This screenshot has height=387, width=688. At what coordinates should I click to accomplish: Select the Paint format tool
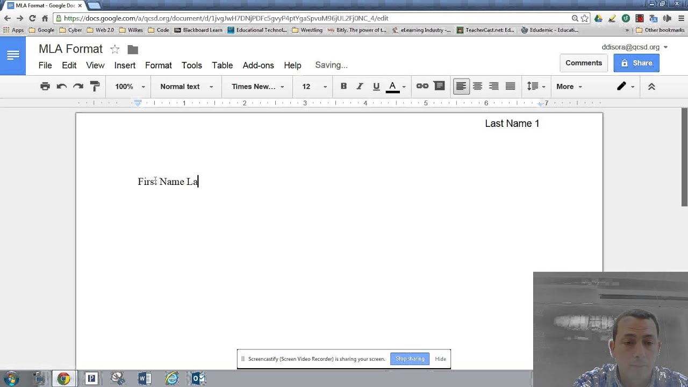[x=95, y=87]
